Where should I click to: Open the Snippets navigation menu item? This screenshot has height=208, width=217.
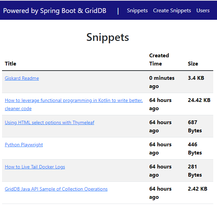[x=137, y=11]
